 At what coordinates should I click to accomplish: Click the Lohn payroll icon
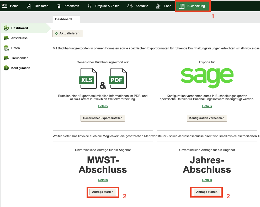point(158,6)
